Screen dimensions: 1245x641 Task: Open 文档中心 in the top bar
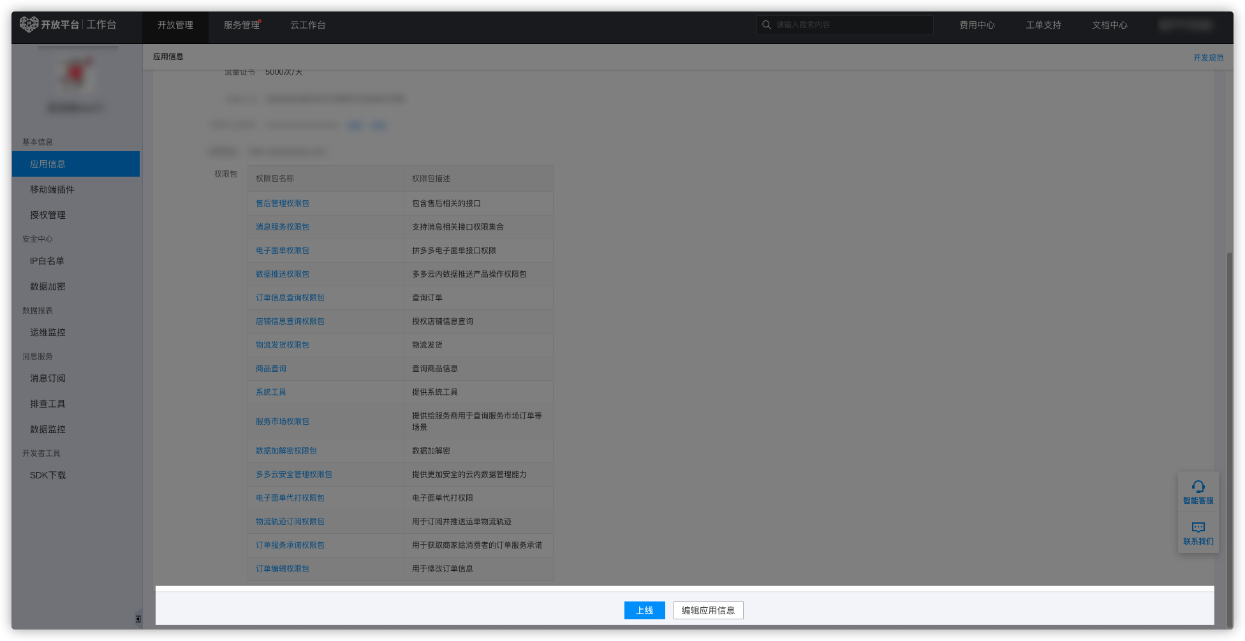coord(1110,25)
